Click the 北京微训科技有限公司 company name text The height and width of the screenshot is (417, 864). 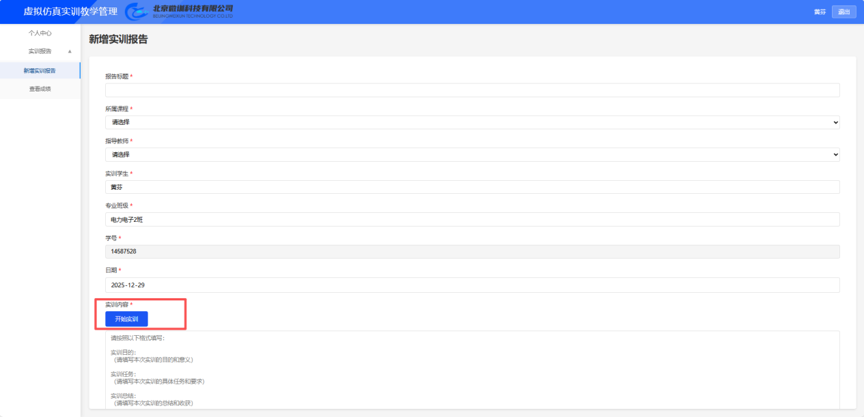193,9
